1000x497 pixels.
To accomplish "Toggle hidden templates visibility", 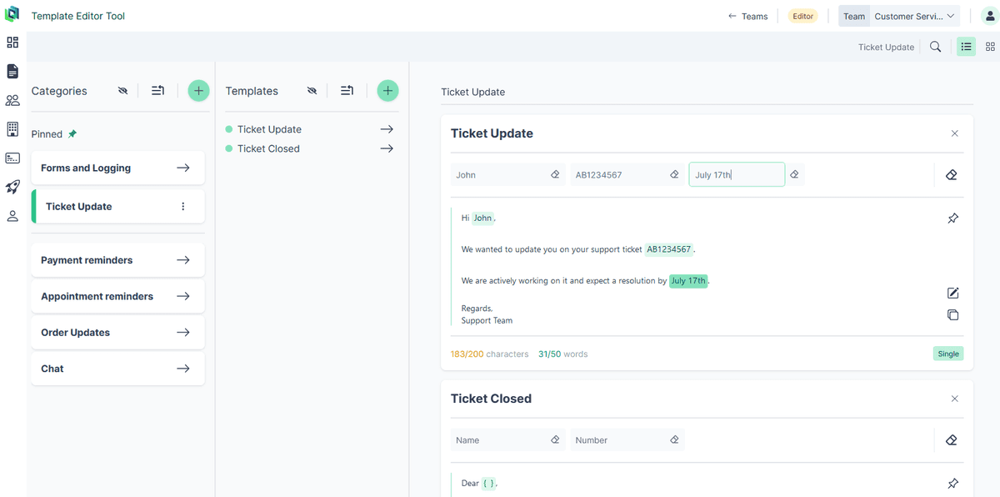I will (312, 91).
